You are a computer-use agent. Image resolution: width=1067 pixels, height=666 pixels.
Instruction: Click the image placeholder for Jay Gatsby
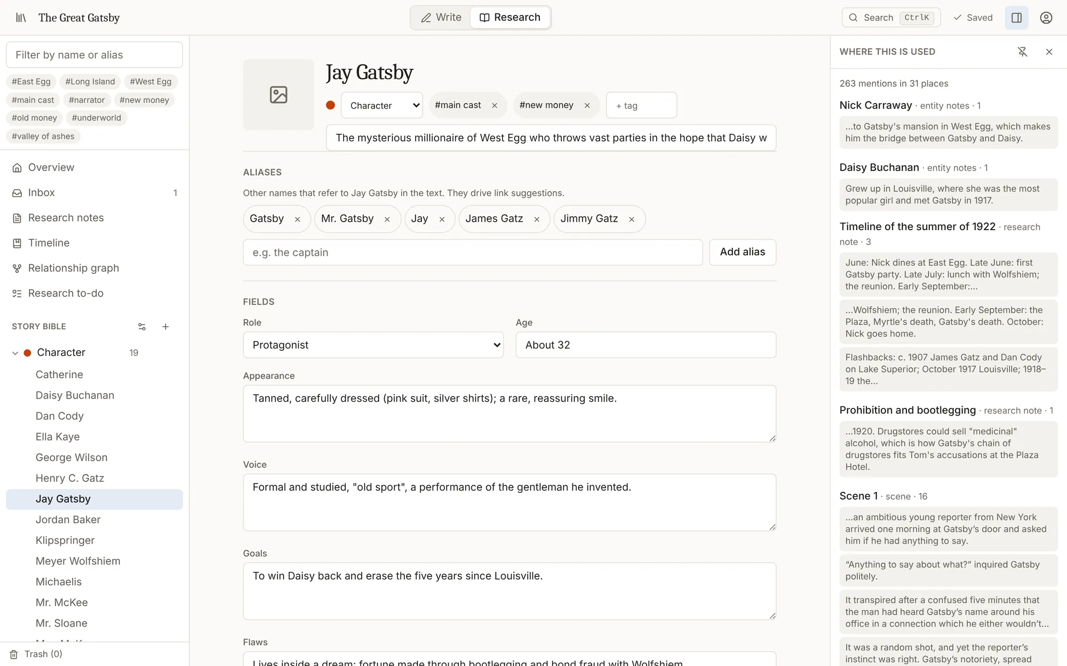coord(278,94)
